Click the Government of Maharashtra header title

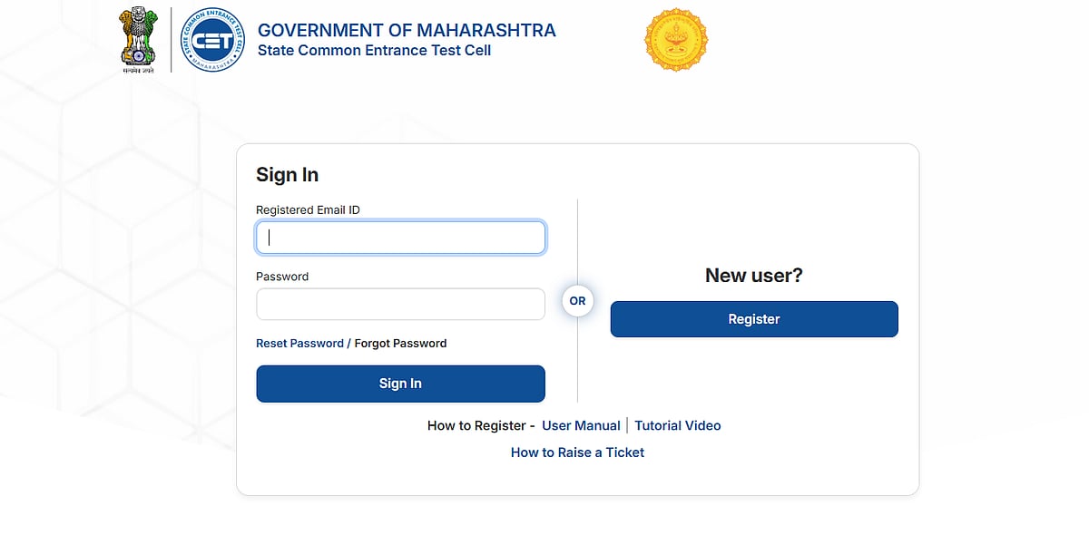coord(407,31)
